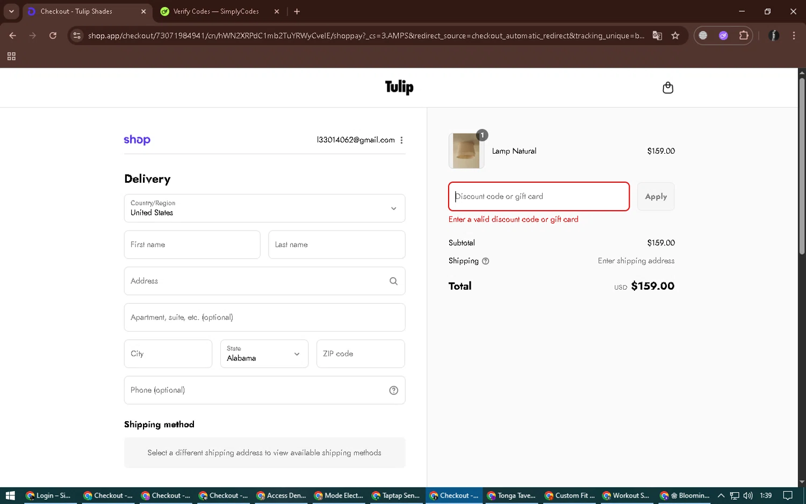Open the volume control in tray
The image size is (806, 504).
tap(747, 495)
